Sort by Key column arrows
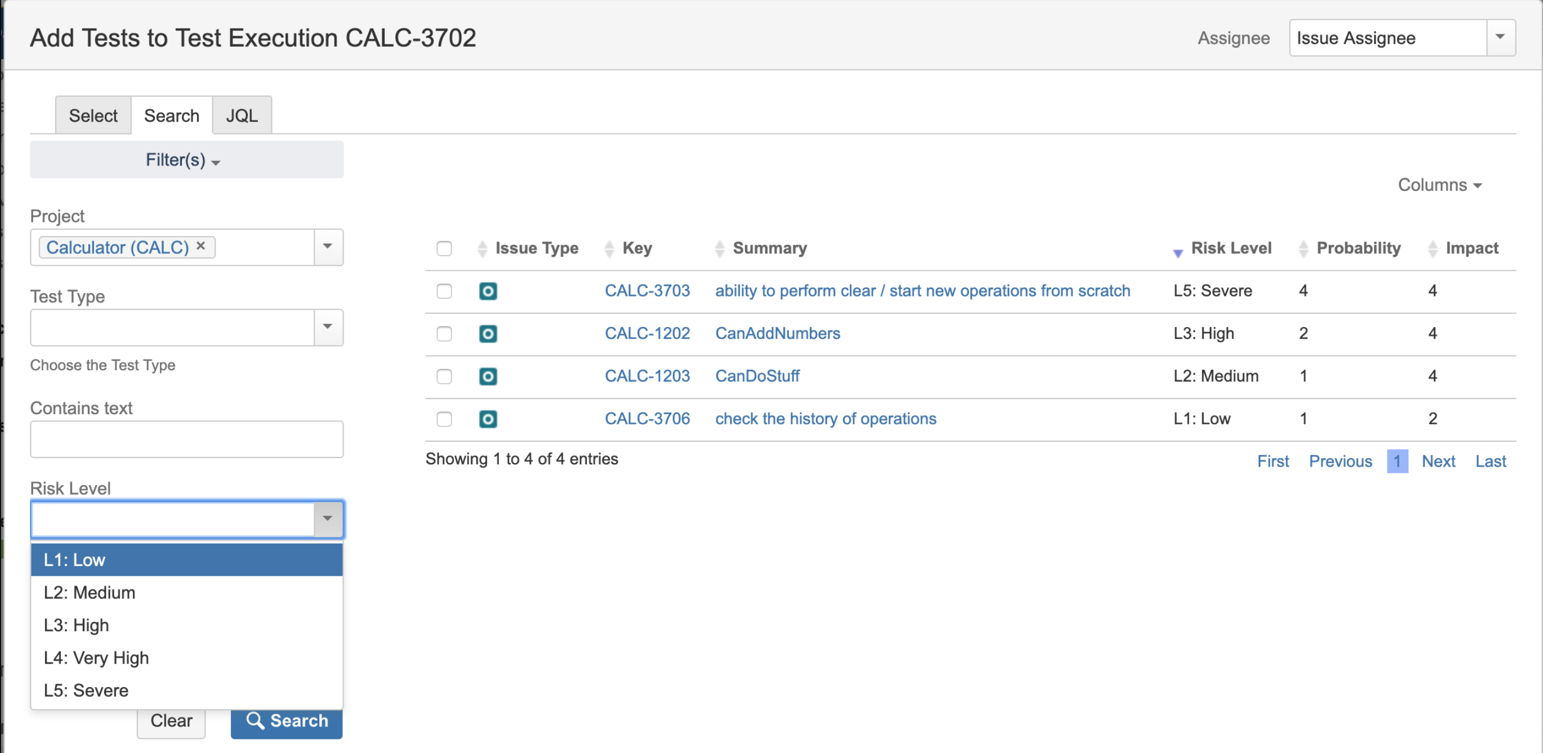 (609, 248)
